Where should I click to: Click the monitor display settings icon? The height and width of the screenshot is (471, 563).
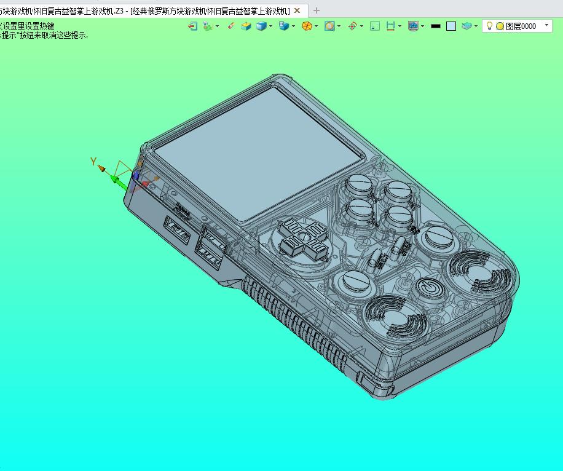(413, 26)
